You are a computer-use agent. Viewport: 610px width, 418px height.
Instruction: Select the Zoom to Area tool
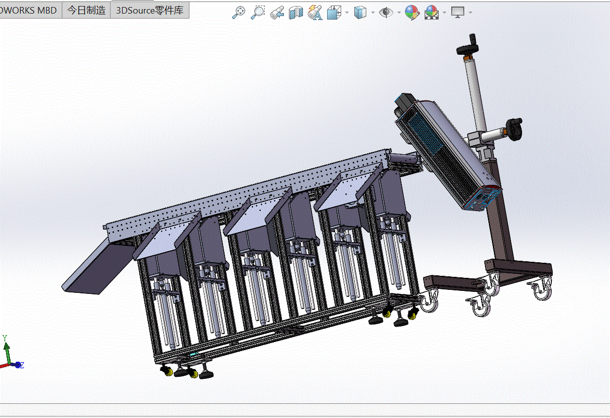coord(258,12)
